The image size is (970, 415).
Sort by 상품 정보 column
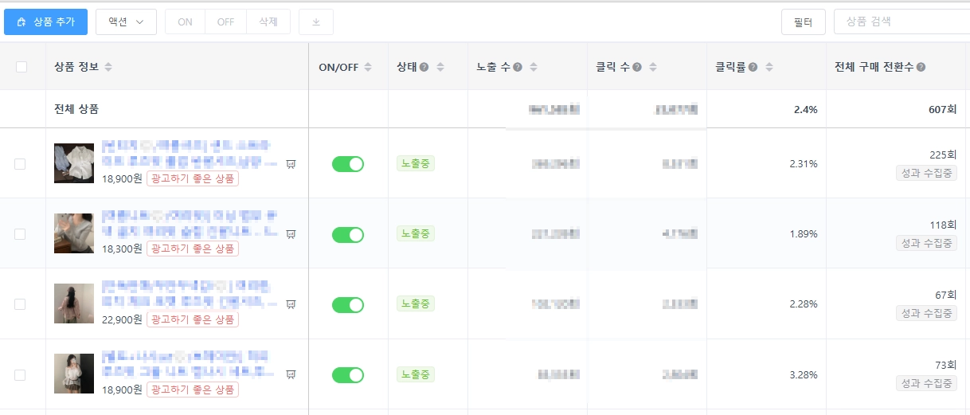(108, 68)
